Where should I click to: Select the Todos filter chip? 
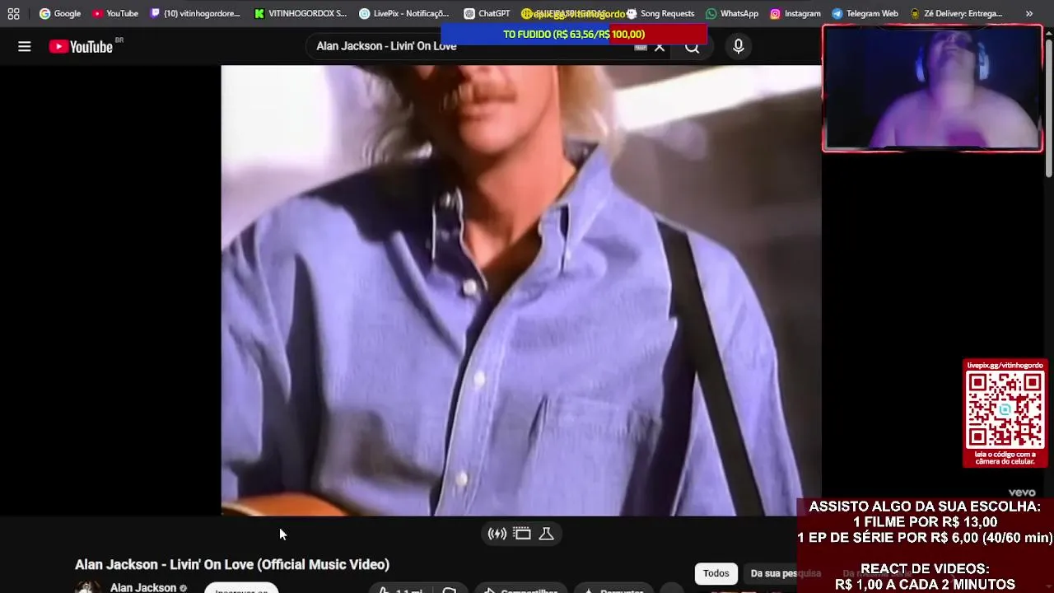click(716, 573)
